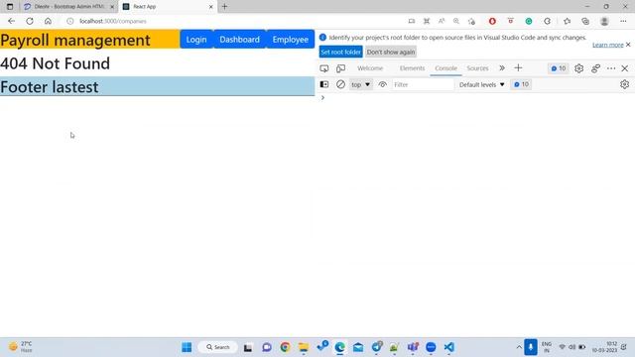
Task: Click the browser back arrow
Action: point(11,21)
